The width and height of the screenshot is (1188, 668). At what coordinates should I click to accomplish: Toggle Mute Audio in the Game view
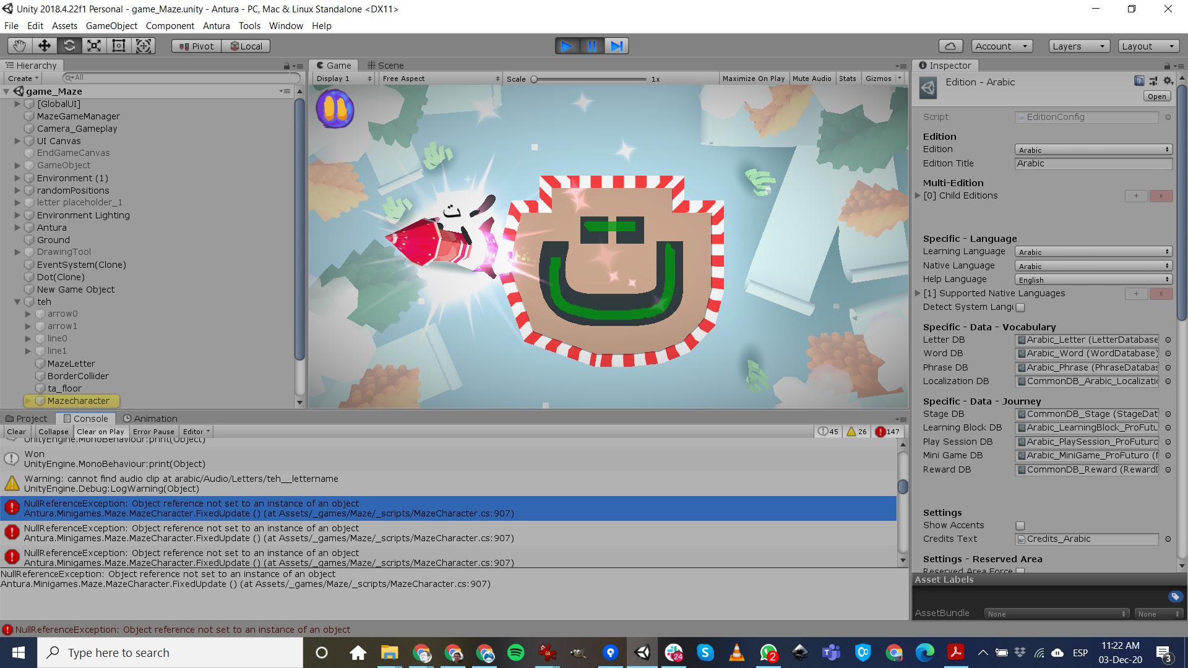pos(812,78)
